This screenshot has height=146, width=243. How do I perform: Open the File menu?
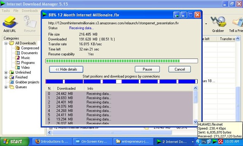tap(16, 11)
